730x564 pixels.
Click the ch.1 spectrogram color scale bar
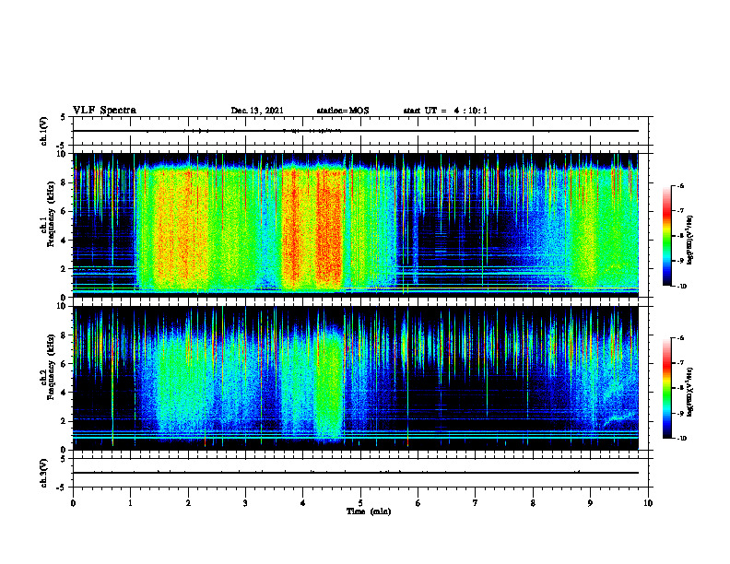666,236
